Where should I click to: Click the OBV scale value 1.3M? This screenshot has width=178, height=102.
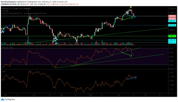click(x=171, y=72)
